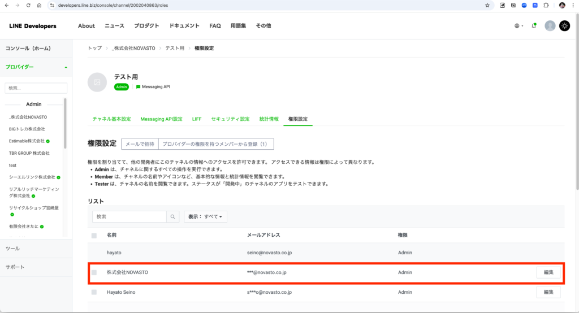Toggle the select-all checkbox in the table header

pyautogui.click(x=94, y=236)
